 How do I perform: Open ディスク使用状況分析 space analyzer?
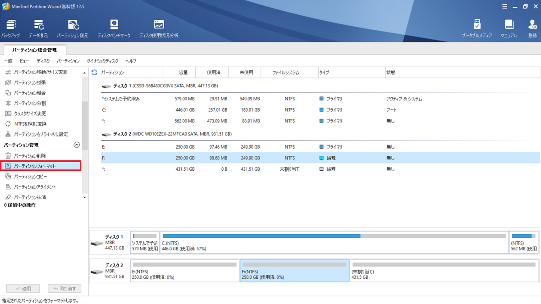pyautogui.click(x=159, y=28)
